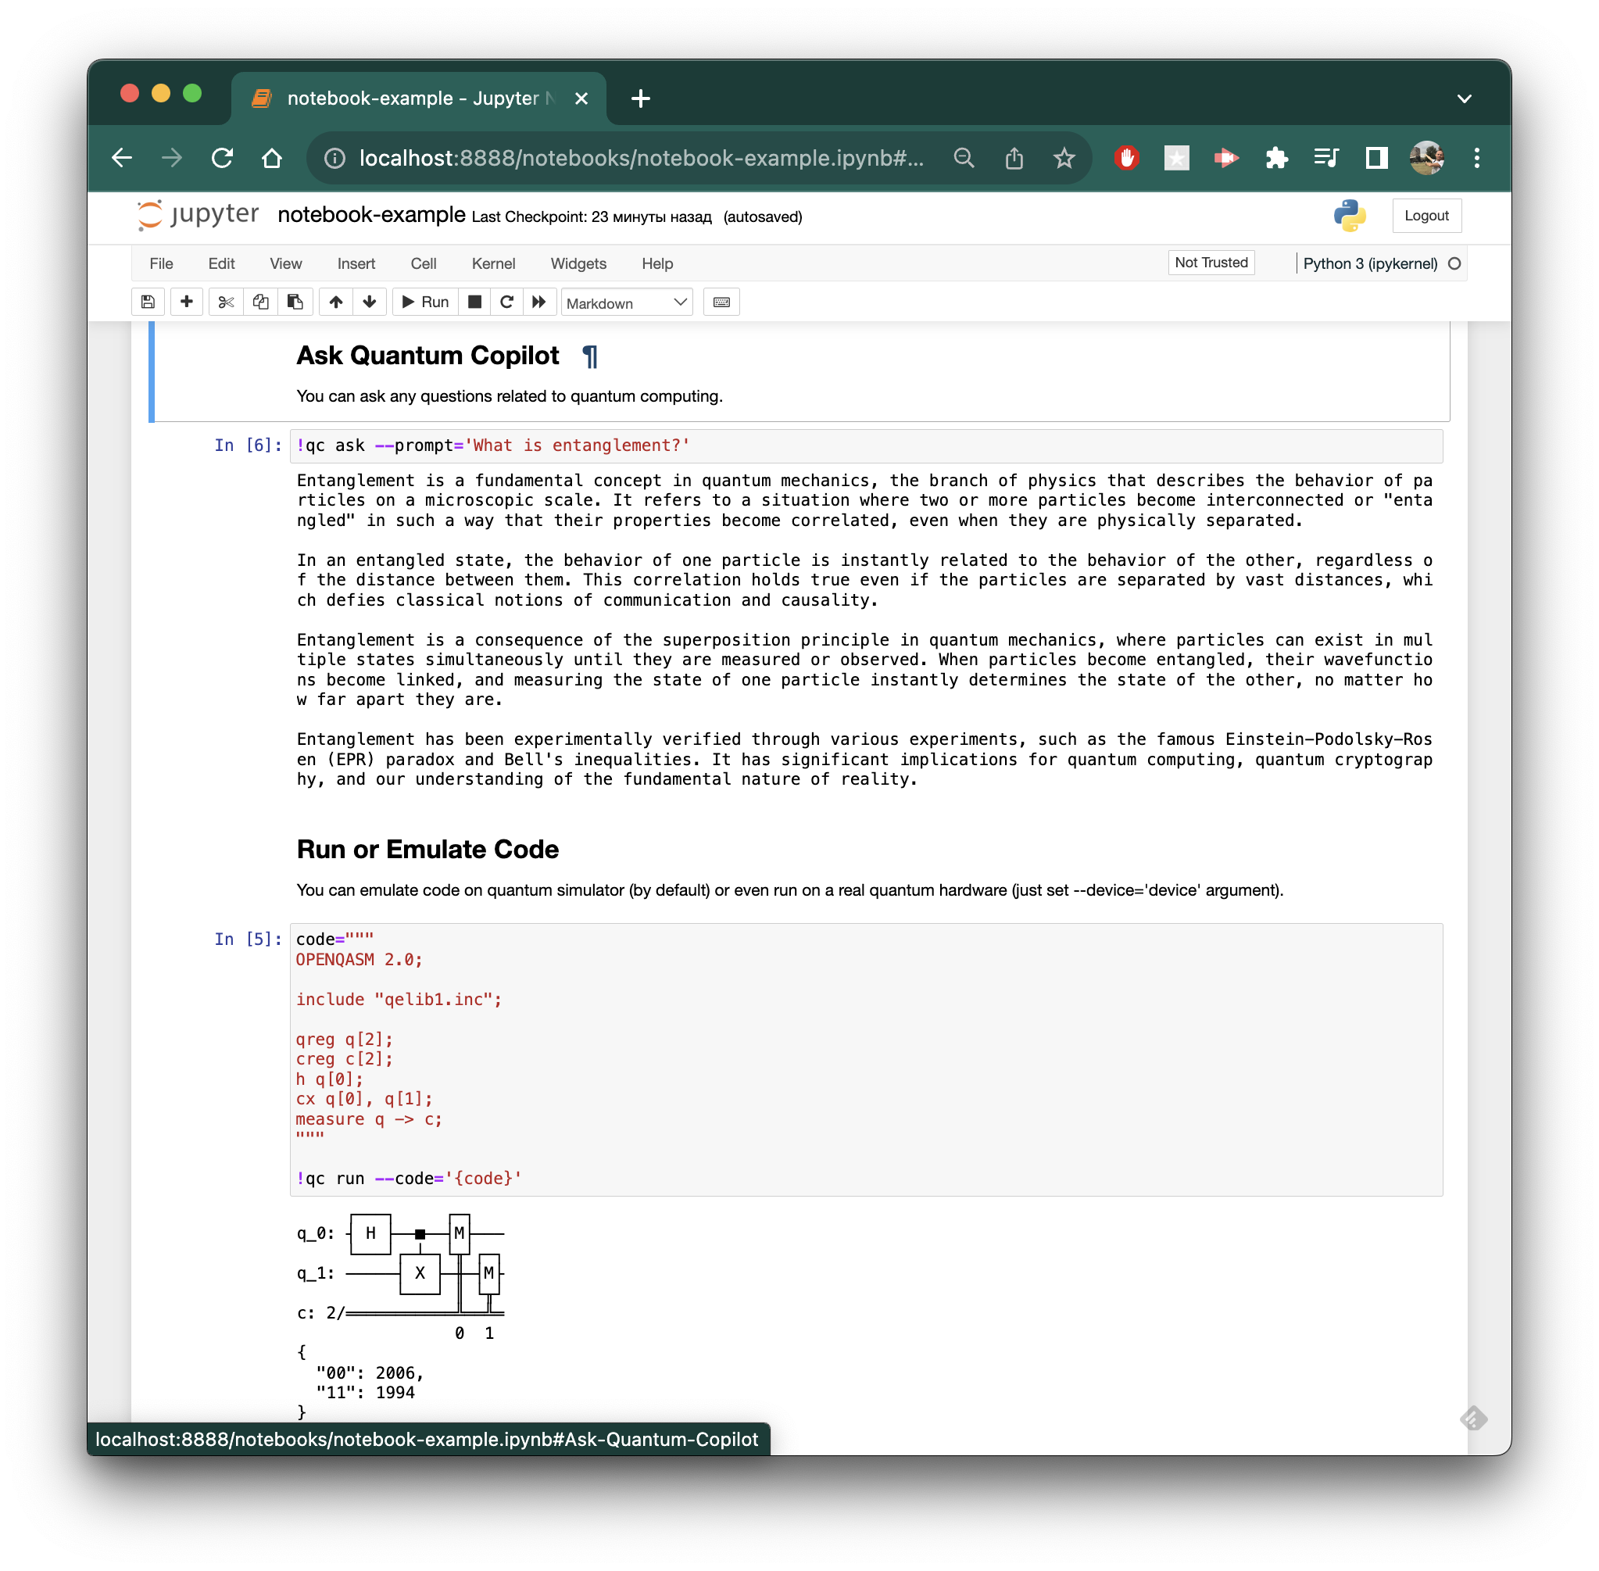Open Chrome's three-dot menu
Image resolution: width=1599 pixels, height=1571 pixels.
1476,158
